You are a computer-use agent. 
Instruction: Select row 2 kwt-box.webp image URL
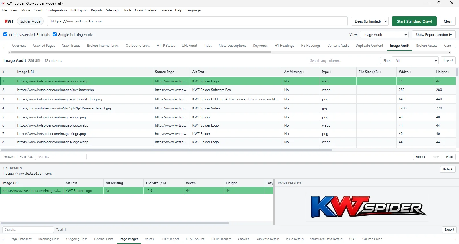point(55,90)
